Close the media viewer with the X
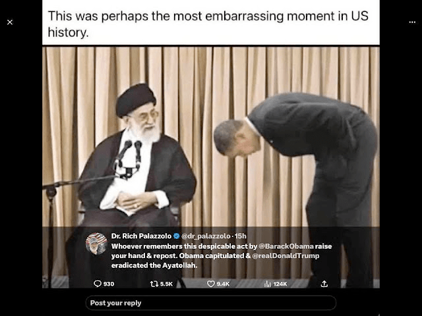The height and width of the screenshot is (316, 422). (x=10, y=22)
